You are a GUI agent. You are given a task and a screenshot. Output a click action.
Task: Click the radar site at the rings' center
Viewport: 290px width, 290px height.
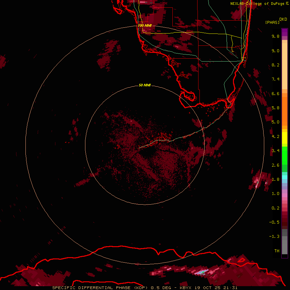(x=145, y=145)
